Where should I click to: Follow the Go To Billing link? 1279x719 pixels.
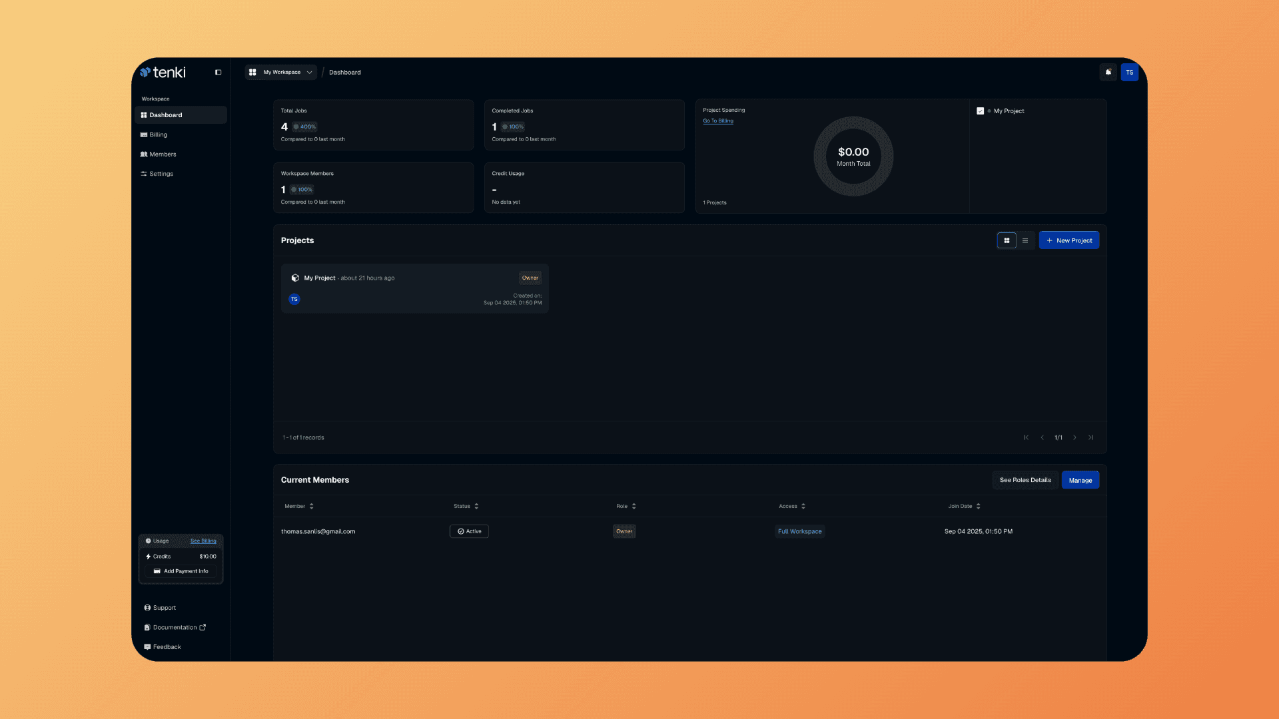coord(717,120)
